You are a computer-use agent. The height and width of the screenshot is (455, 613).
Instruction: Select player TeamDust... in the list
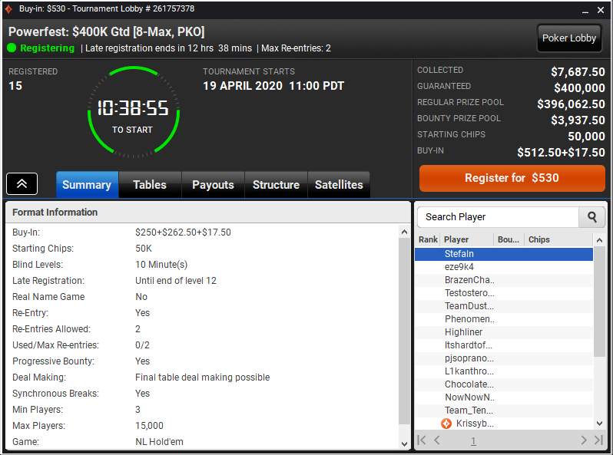(504, 306)
